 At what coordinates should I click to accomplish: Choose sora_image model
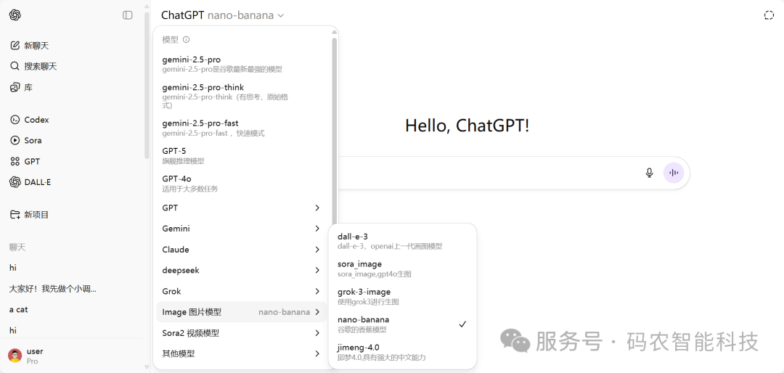402,269
